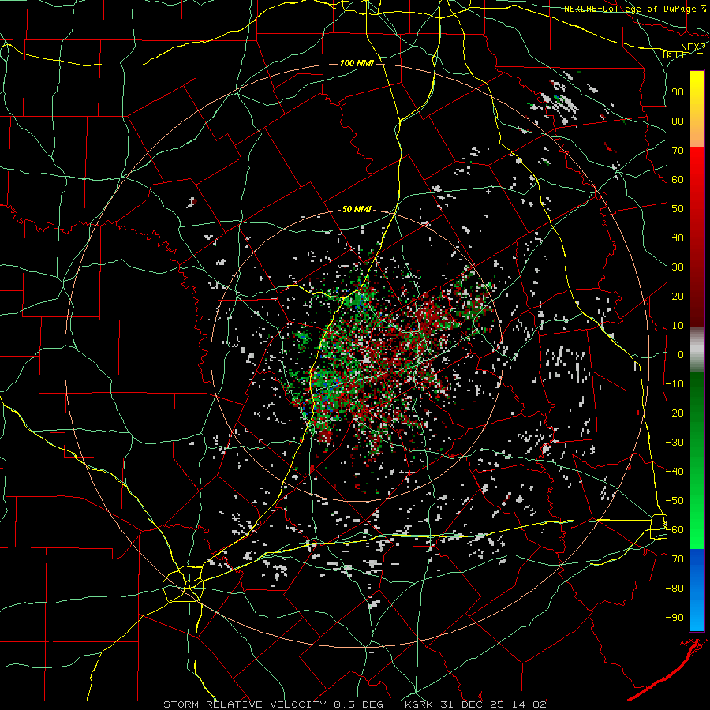The width and height of the screenshot is (710, 710).
Task: Click the "90" scale value
Action: pos(678,92)
